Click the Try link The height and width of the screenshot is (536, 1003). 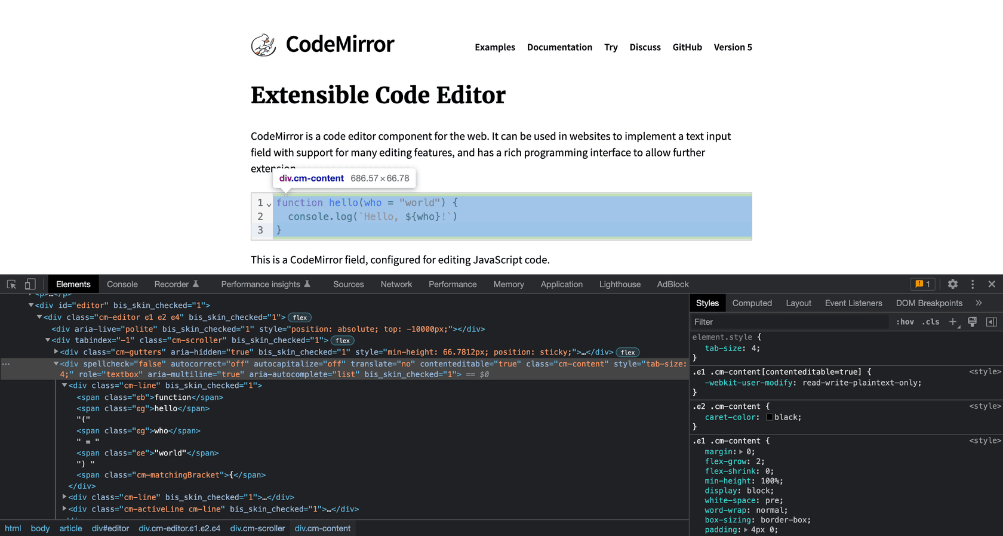(611, 47)
